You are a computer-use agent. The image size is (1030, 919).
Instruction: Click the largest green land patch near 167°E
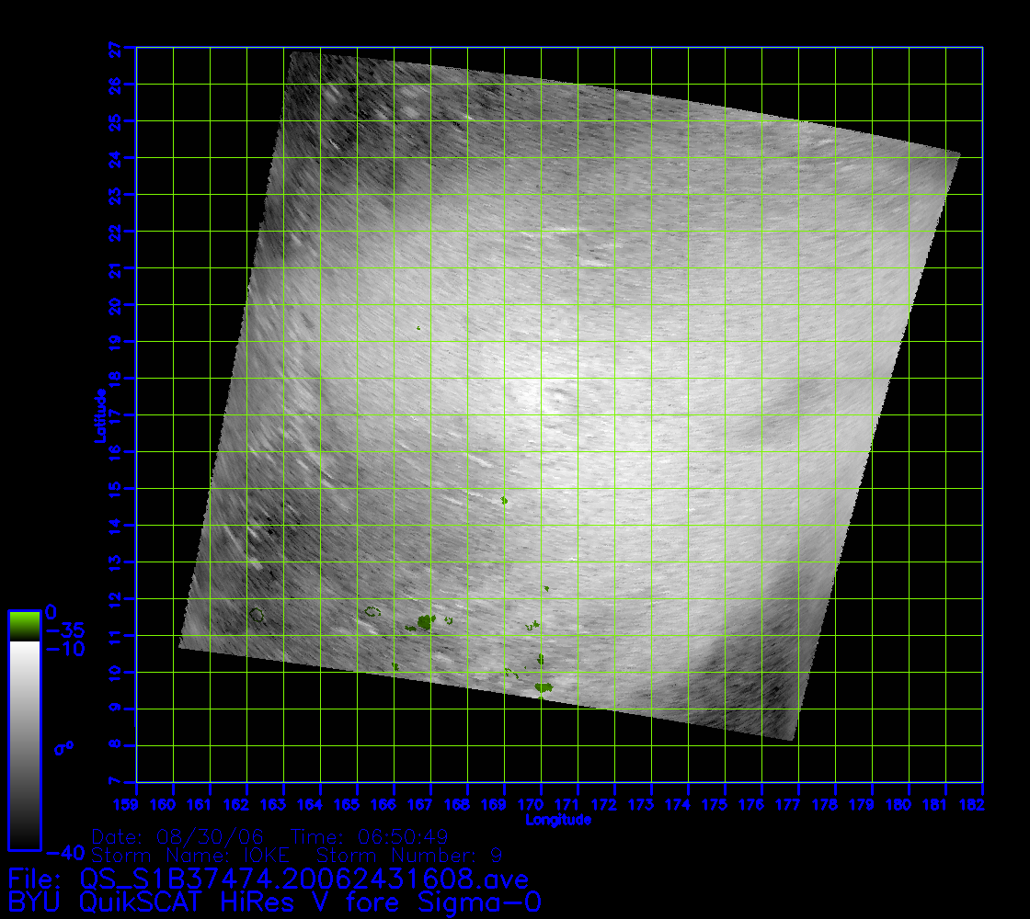(425, 622)
